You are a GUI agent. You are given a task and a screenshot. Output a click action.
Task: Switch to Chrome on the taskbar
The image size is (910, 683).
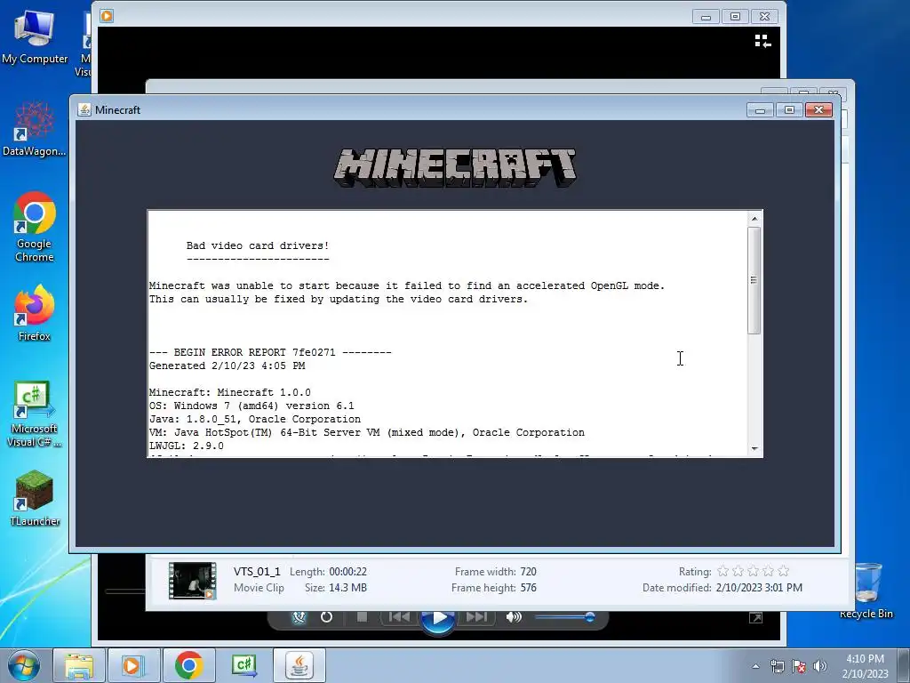point(188,665)
